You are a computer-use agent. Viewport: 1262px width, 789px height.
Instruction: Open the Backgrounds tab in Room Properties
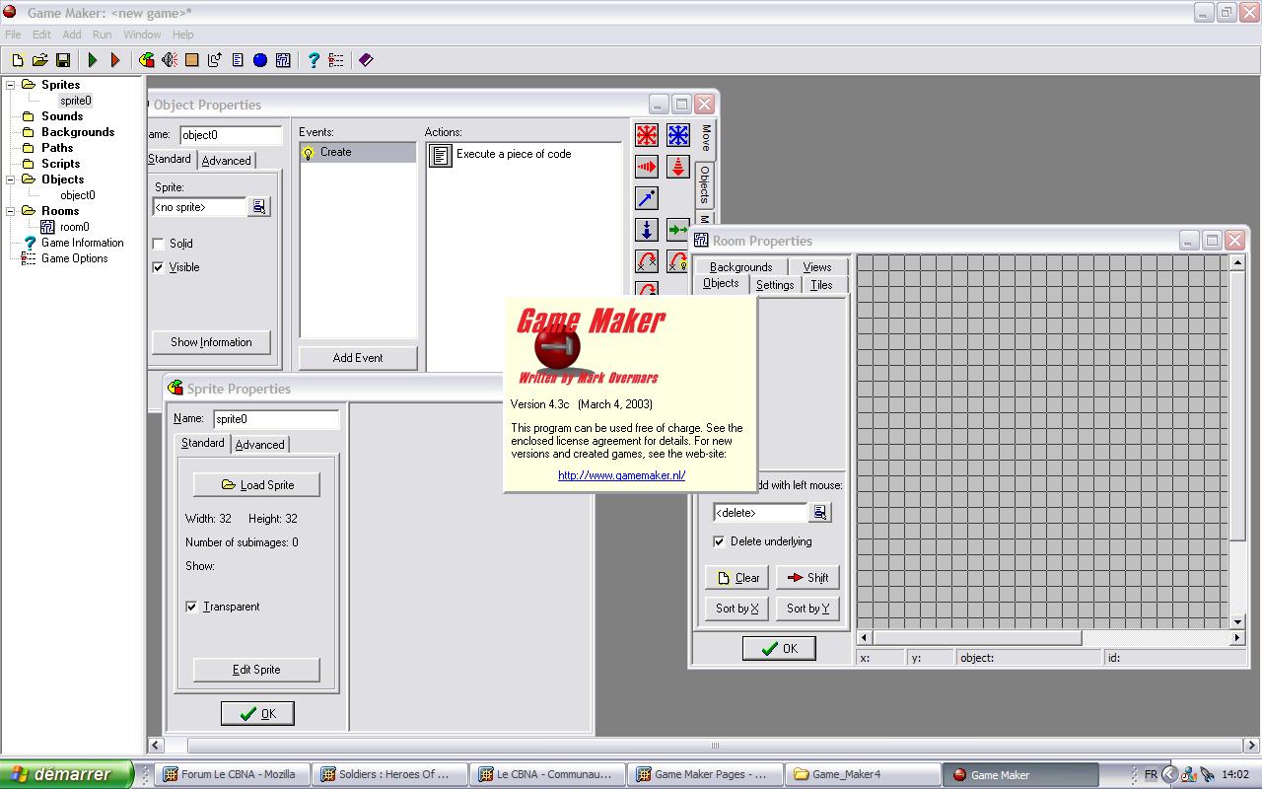[741, 267]
